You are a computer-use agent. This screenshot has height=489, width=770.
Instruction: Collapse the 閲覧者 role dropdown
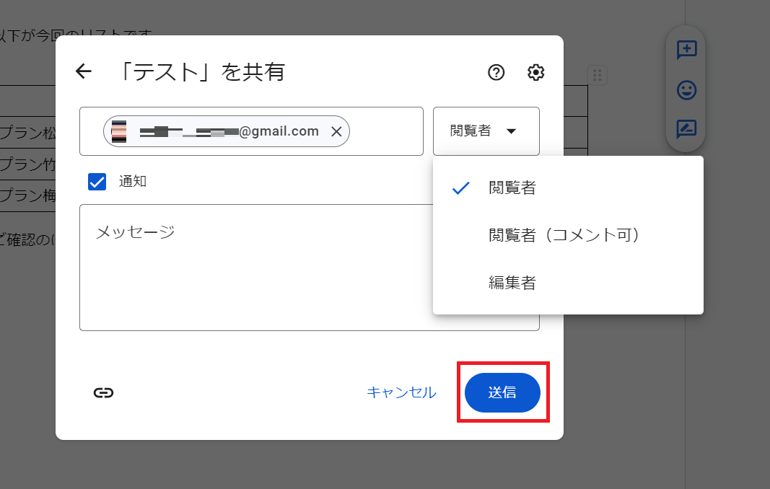pyautogui.click(x=486, y=131)
